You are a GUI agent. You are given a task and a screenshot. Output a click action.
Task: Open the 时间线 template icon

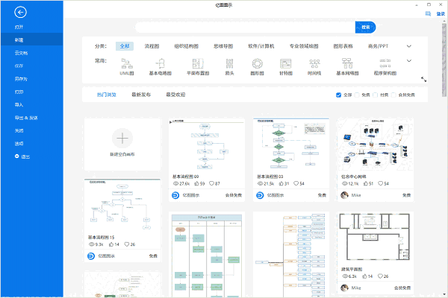tap(314, 63)
